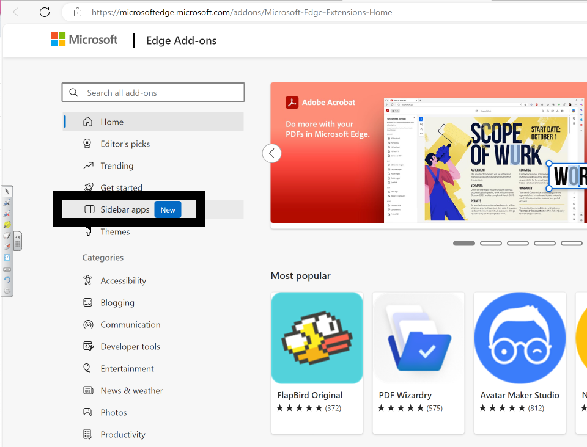
Task: Click the PDF Wizardry title
Action: pyautogui.click(x=405, y=395)
